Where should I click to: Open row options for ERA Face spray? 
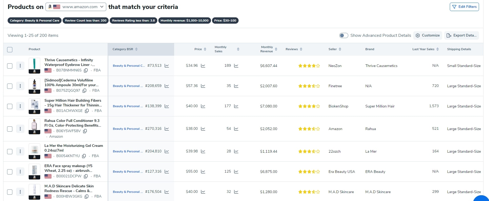click(20, 172)
